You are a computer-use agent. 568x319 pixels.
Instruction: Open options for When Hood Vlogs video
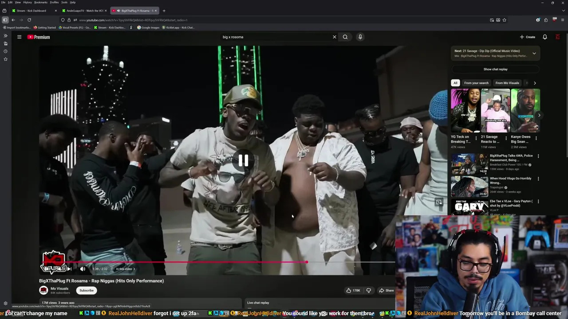point(538,179)
